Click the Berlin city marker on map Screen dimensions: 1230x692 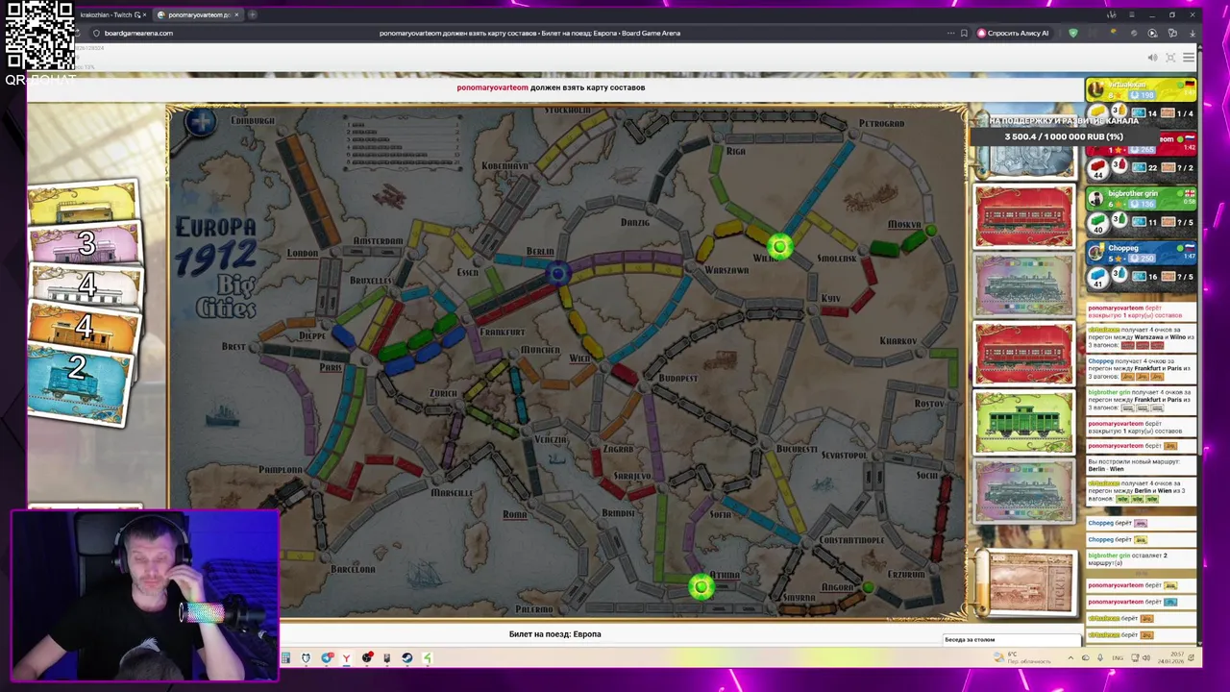pyautogui.click(x=556, y=274)
